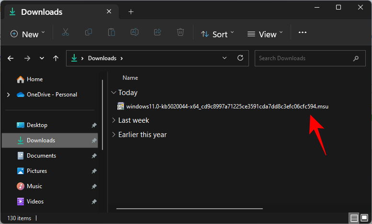Viewport: 372px width, 224px height.
Task: Open Pictures in the navigation pane
Action: coord(32,171)
